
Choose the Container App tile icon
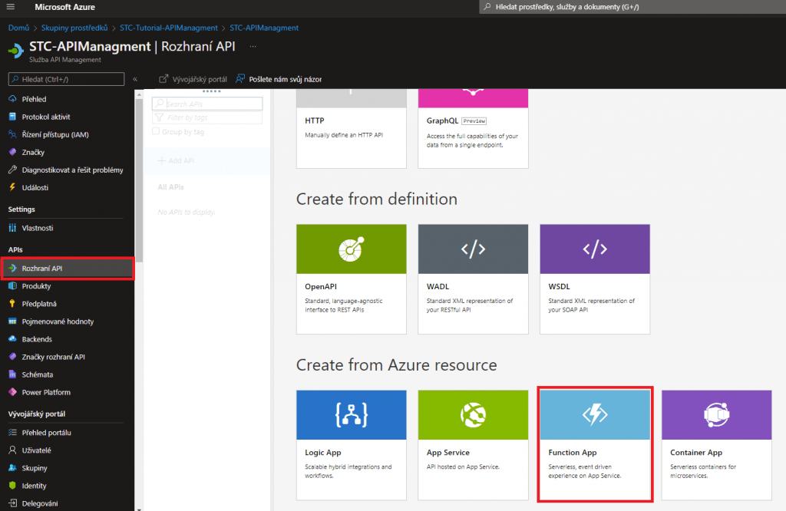[x=716, y=415]
